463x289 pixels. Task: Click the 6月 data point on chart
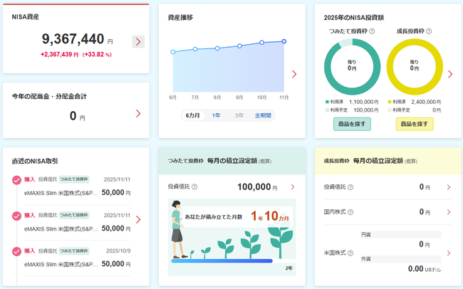pos(173,52)
